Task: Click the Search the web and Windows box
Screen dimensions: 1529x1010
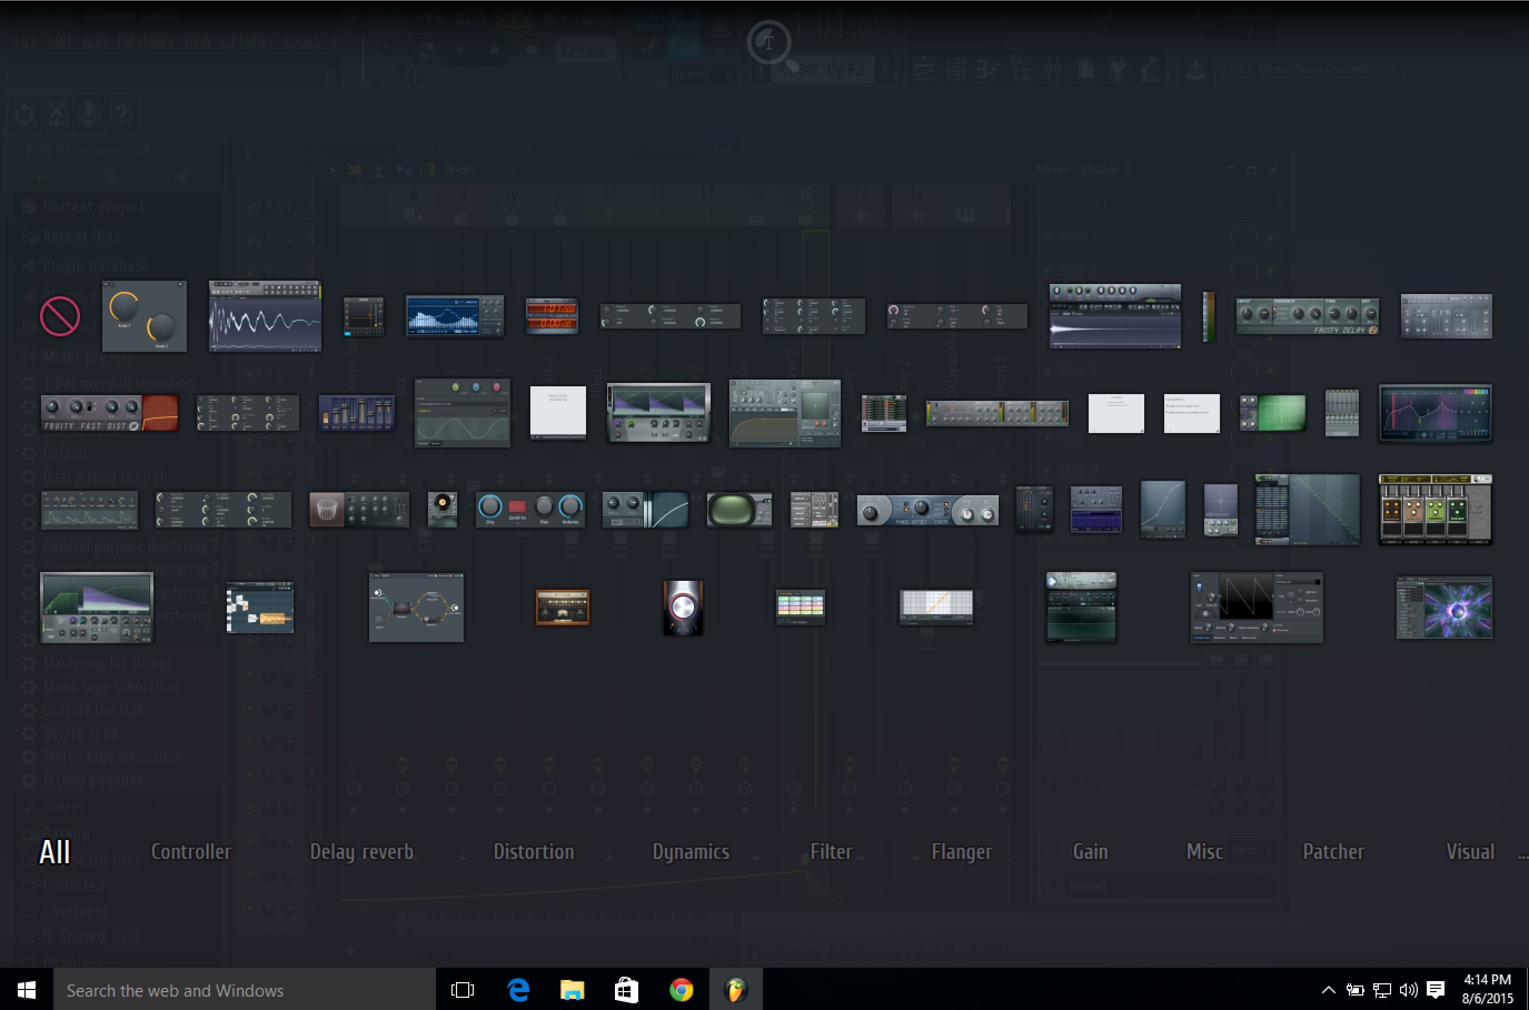Action: tap(244, 989)
